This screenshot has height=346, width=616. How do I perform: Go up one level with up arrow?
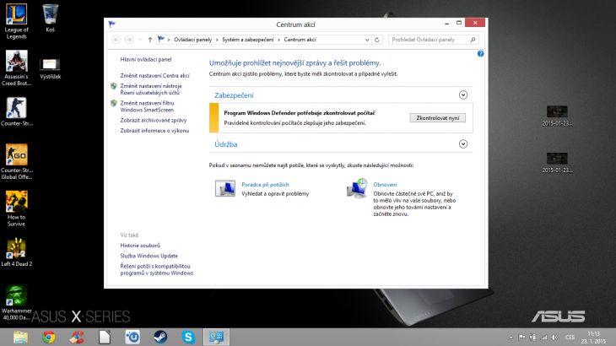149,40
